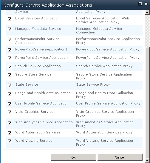Viewport: 150px width, 163px height.
Task: Click the PowerPoint Service Application label
Action: [x=41, y=58]
